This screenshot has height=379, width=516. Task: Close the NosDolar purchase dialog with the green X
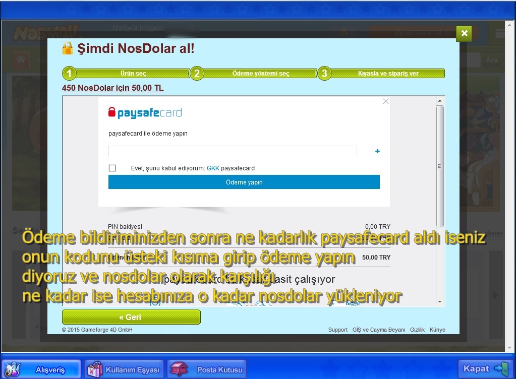[464, 33]
